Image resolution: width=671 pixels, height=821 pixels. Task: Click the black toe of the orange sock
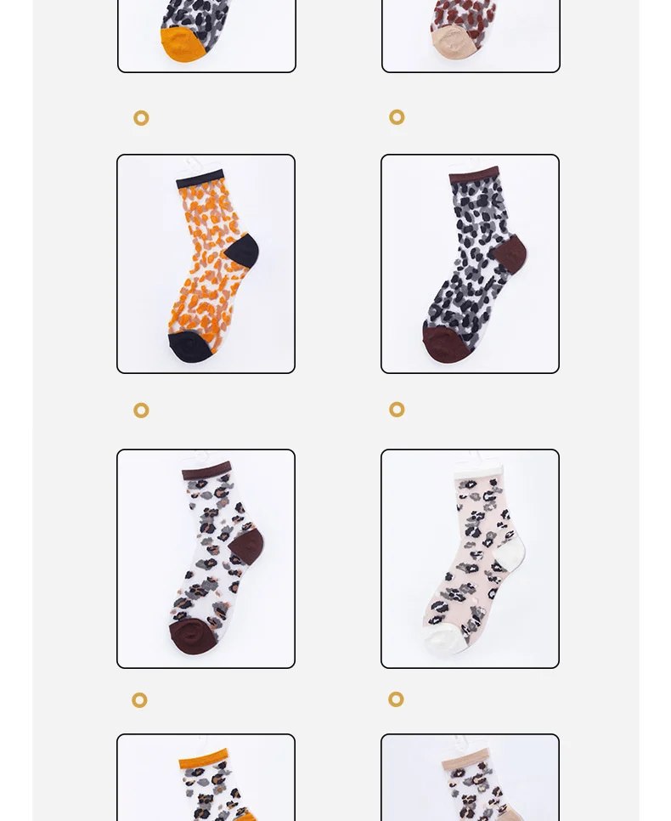[189, 346]
